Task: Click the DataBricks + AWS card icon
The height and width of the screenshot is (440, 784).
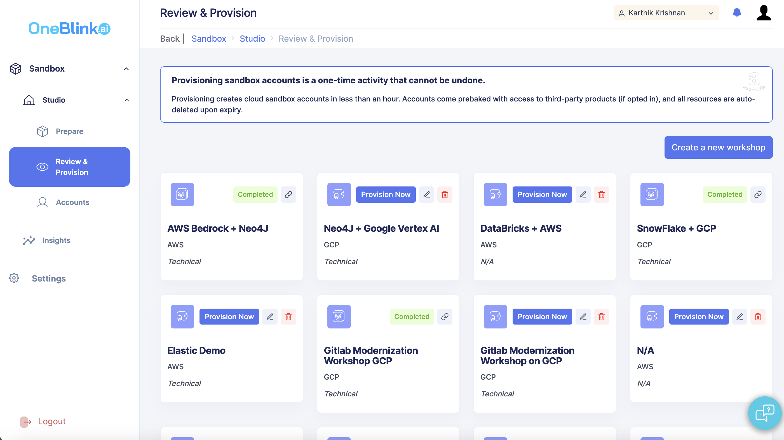Action: pos(496,195)
